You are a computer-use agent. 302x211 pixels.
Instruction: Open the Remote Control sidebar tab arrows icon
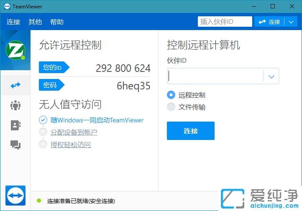click(15, 85)
